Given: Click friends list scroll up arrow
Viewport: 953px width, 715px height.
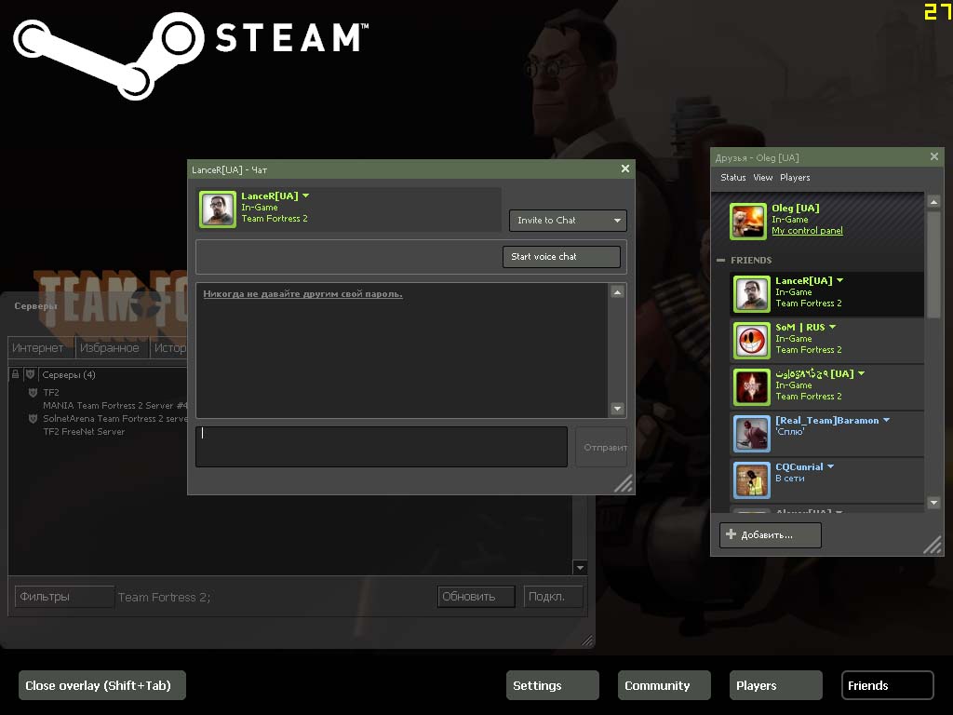Looking at the screenshot, I should [934, 201].
